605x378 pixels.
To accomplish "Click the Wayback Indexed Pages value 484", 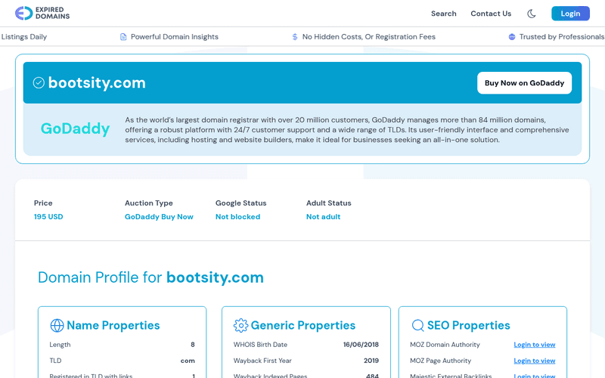I will click(x=372, y=375).
